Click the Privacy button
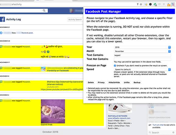Viewport: 176px width, 135px height. (101, 82)
